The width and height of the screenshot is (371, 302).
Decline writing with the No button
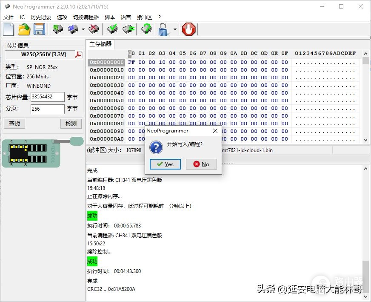[201, 164]
